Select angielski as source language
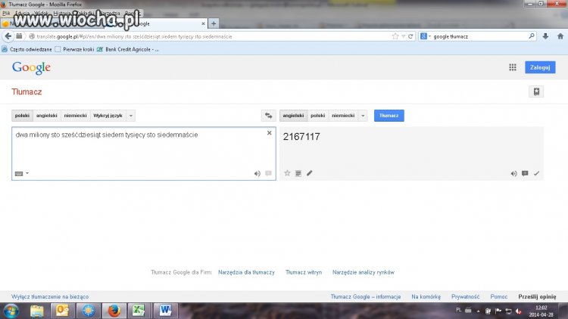The image size is (568, 319). pos(47,116)
